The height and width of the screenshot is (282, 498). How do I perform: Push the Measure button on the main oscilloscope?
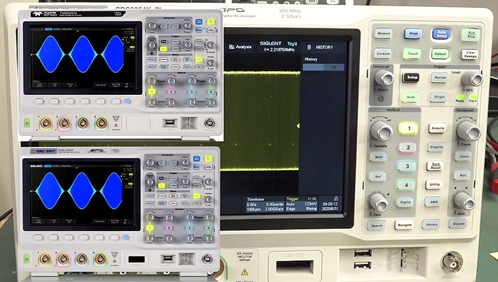tap(383, 33)
